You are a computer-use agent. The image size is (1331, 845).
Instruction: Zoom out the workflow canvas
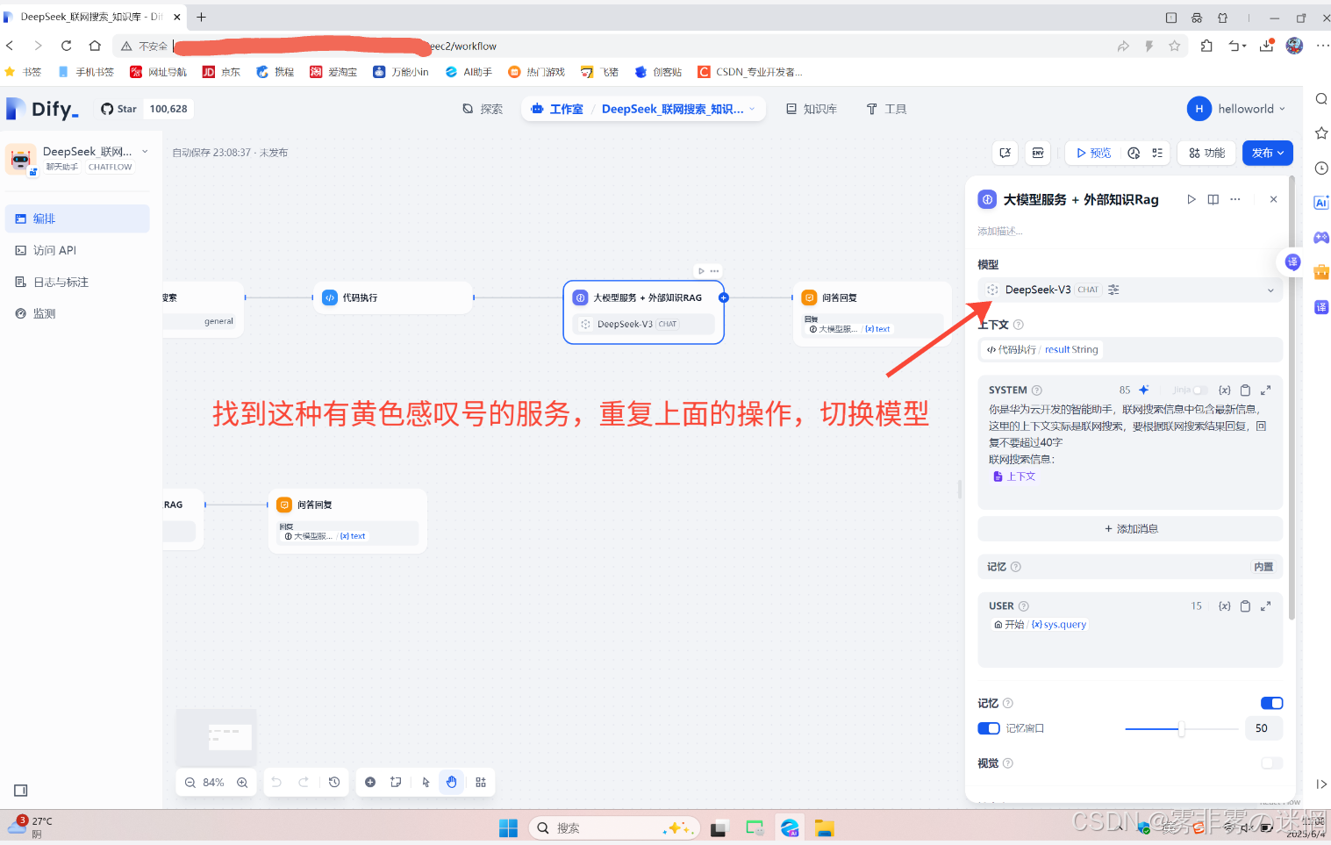190,783
